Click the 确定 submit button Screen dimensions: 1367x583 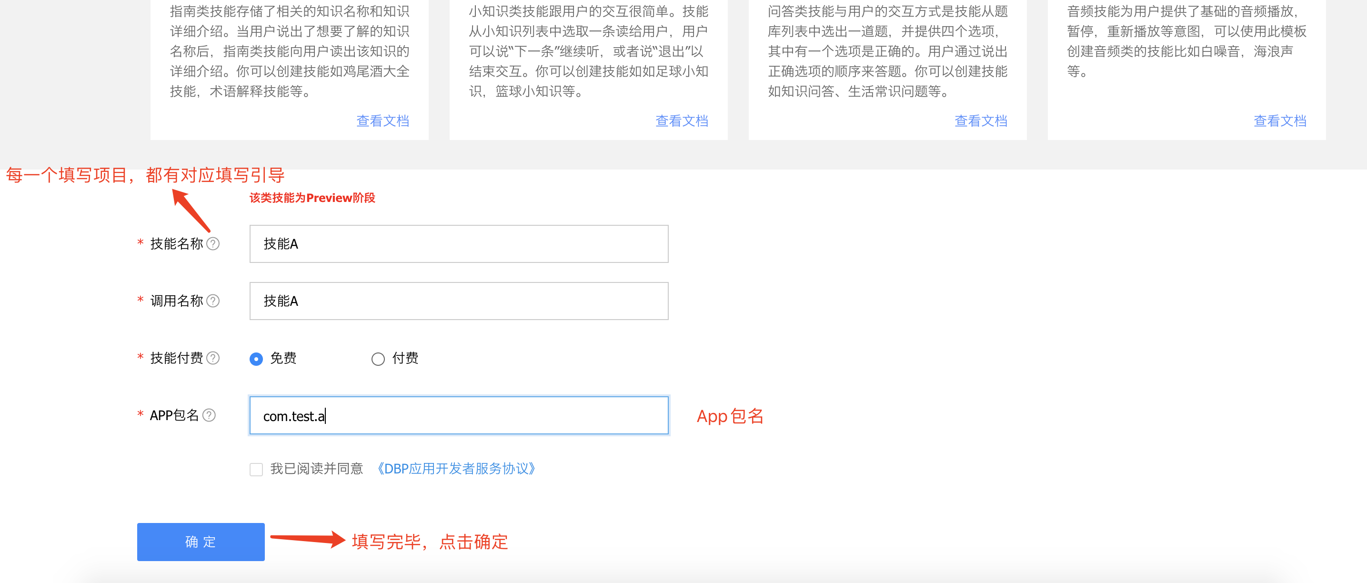201,542
